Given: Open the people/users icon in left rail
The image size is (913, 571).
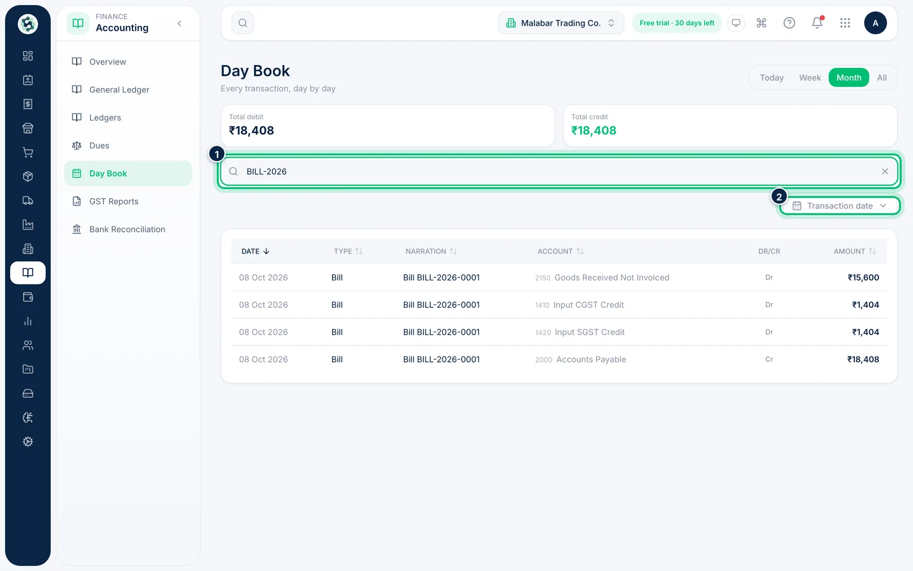Looking at the screenshot, I should click(x=27, y=345).
